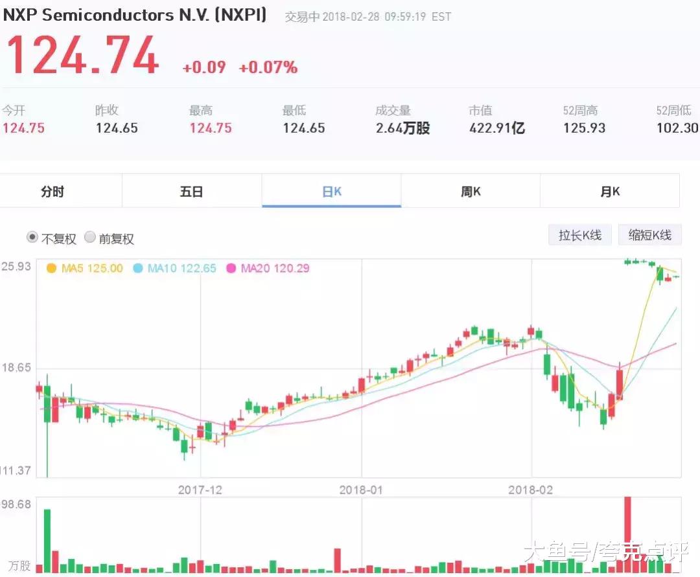
Task: Click the 98.68 volume axis label
Action: [16, 504]
